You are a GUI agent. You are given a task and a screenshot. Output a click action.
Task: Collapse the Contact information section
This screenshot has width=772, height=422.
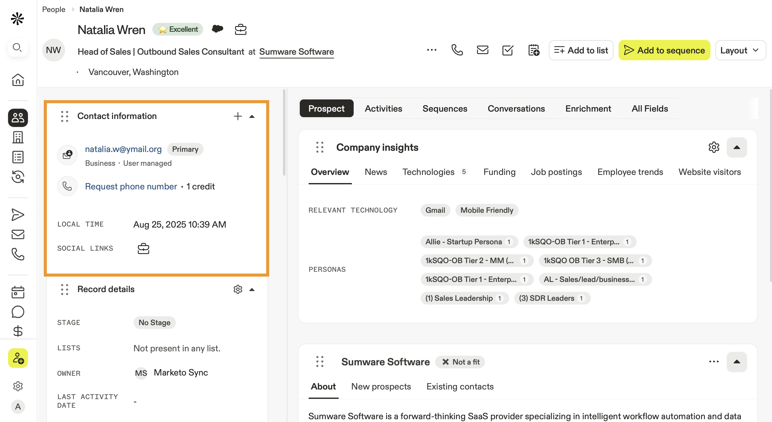[252, 116]
